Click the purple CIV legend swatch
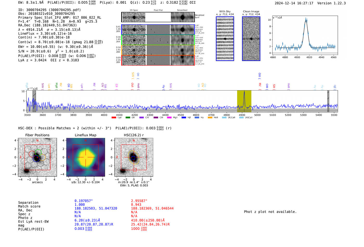 (x=141, y=117)
